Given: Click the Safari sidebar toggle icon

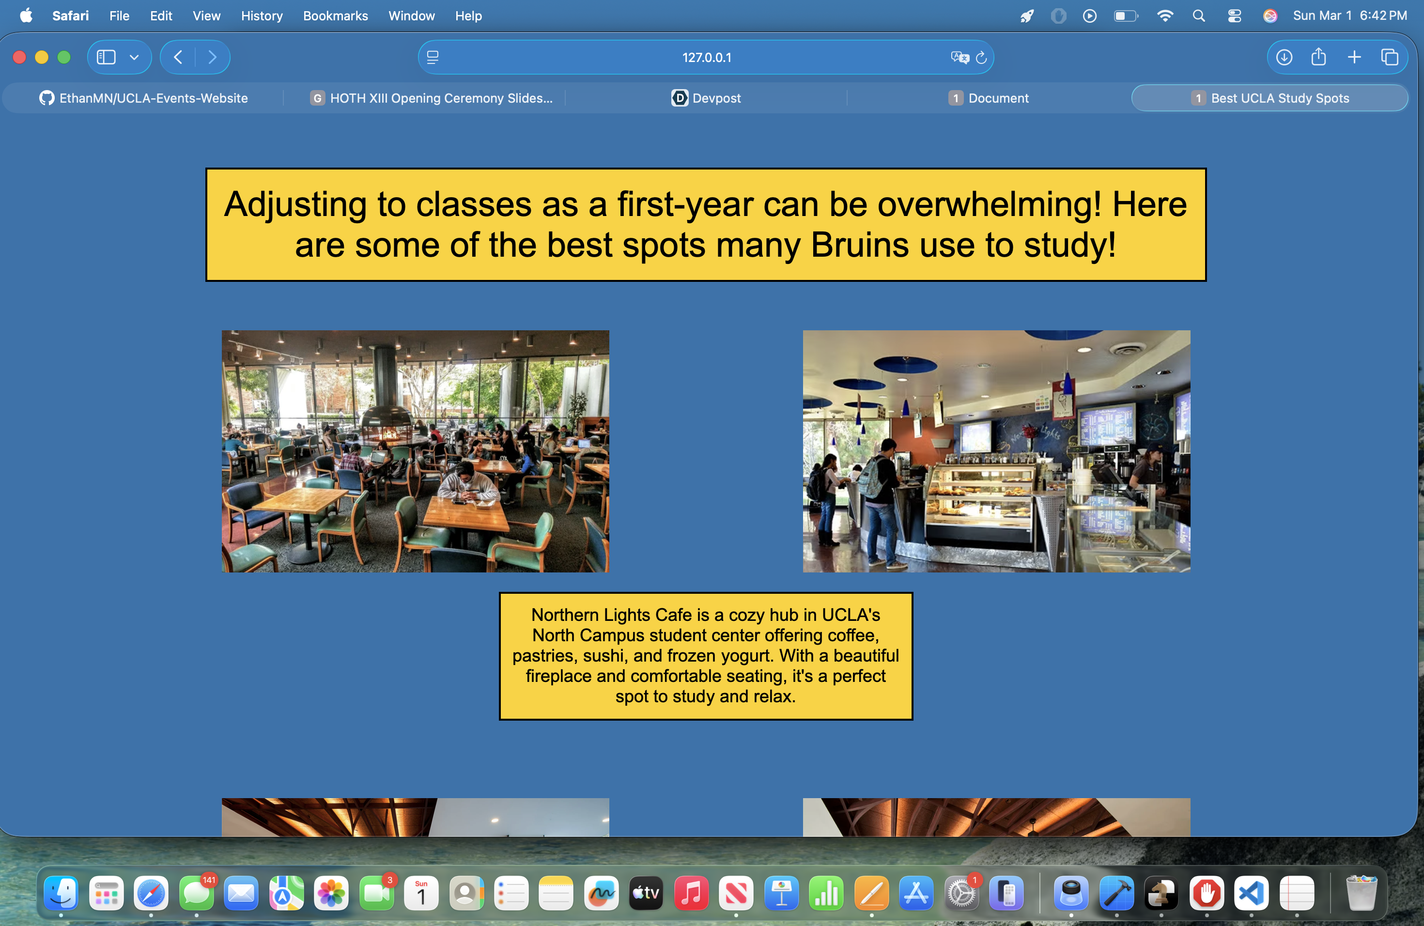Looking at the screenshot, I should (x=106, y=58).
